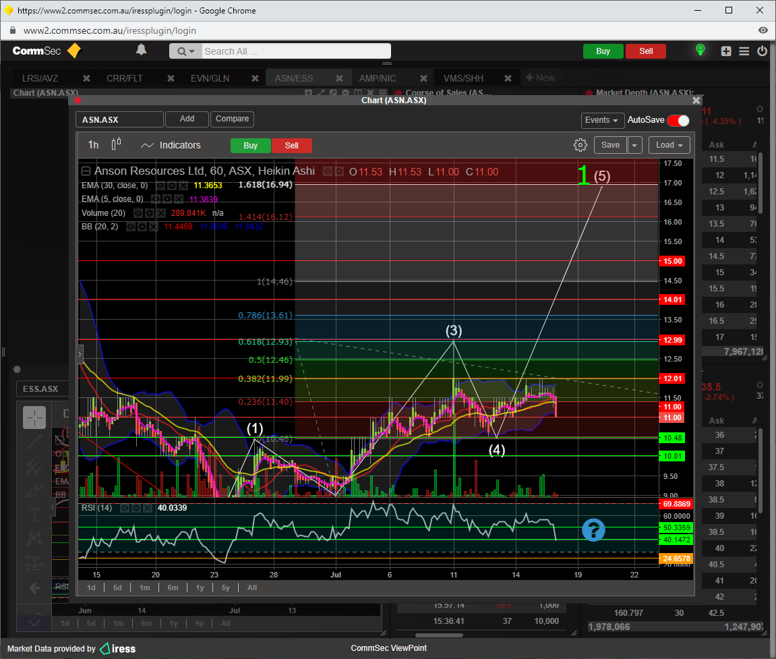Remove the Volume (20) indicator

point(161,213)
